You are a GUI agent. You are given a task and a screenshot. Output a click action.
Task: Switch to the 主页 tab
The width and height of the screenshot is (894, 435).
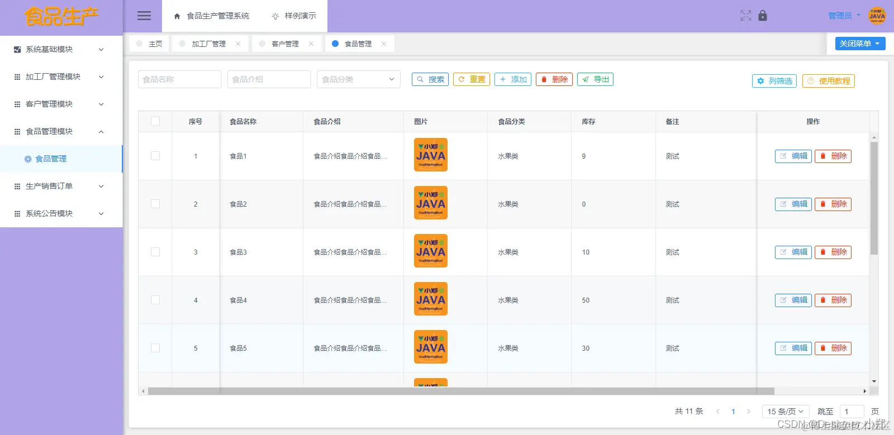149,44
